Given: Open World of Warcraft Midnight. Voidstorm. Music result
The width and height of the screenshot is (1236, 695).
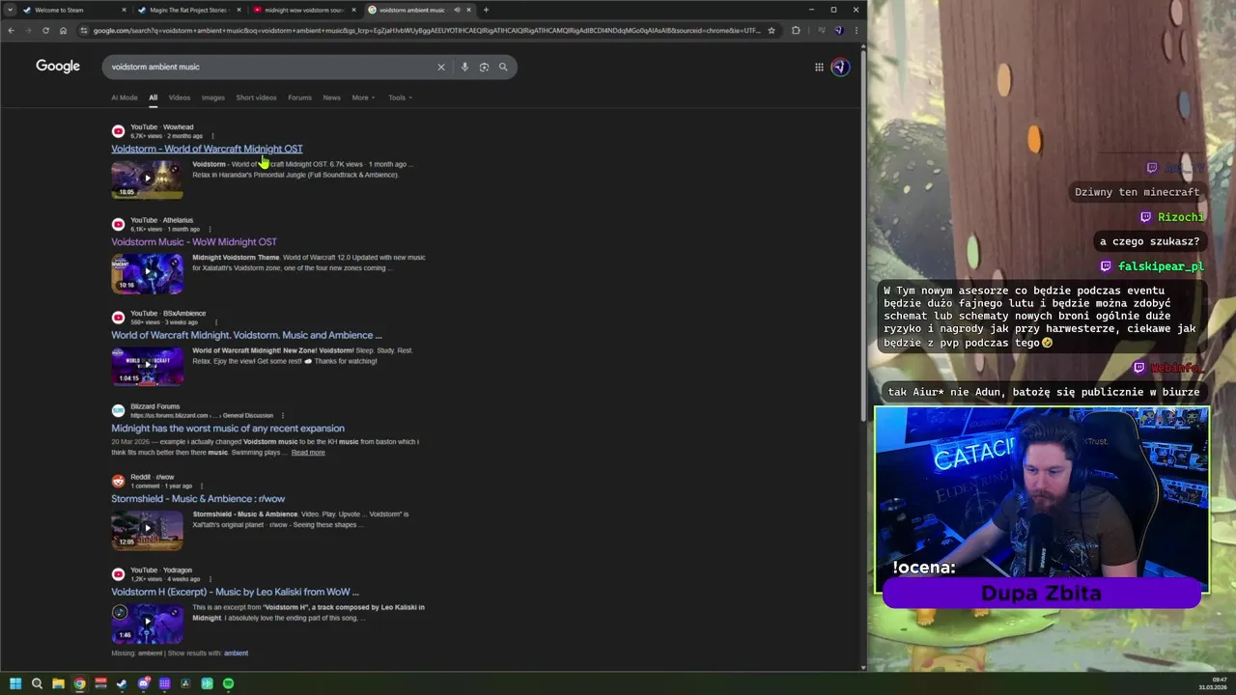Looking at the screenshot, I should tap(246, 335).
